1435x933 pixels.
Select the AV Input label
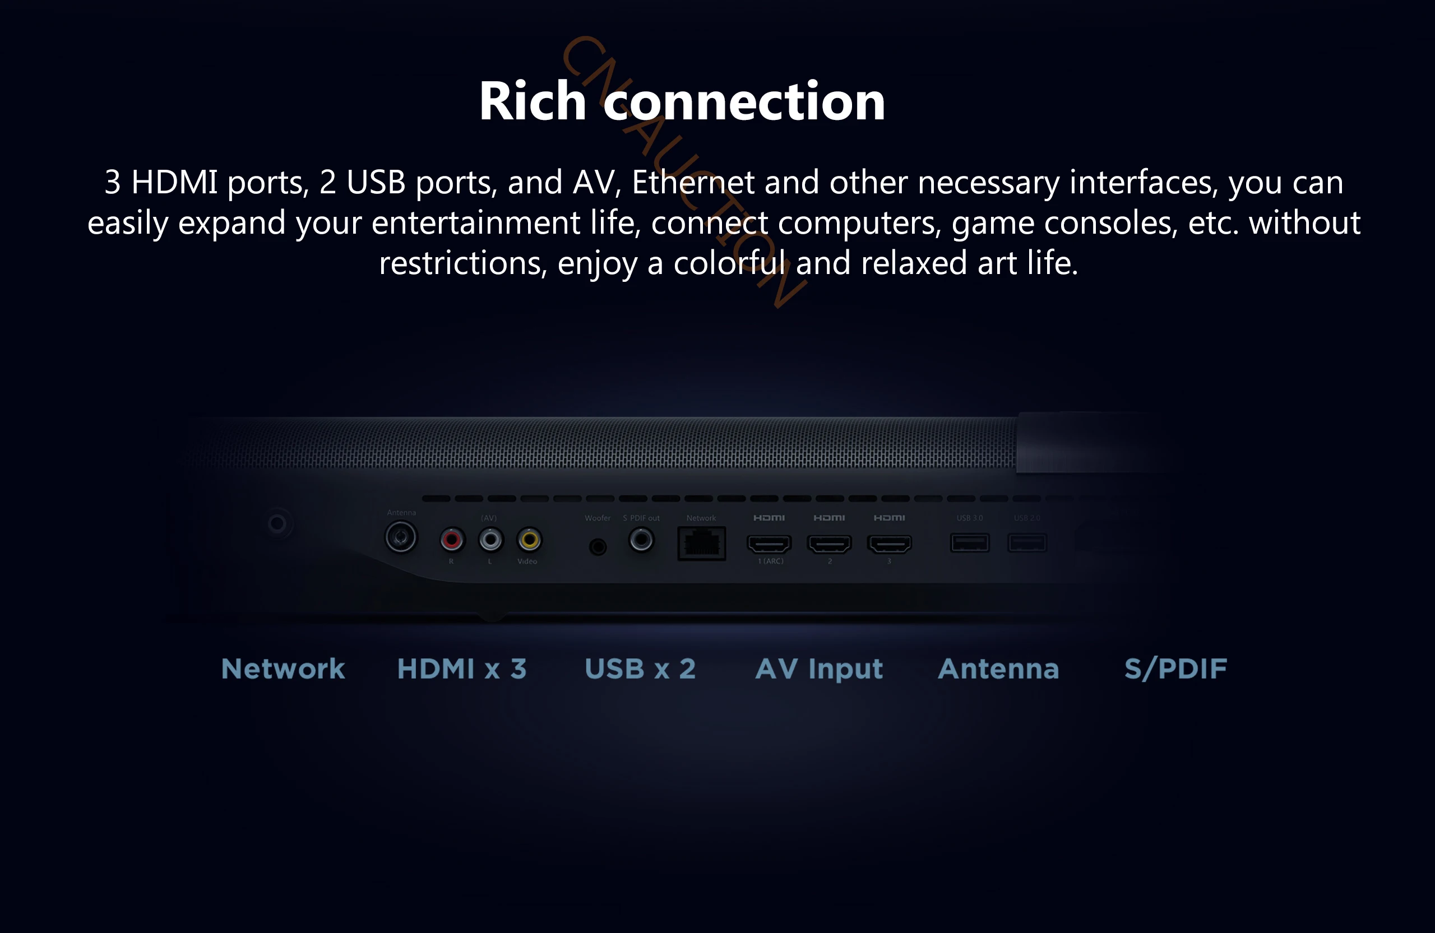click(819, 669)
